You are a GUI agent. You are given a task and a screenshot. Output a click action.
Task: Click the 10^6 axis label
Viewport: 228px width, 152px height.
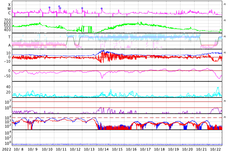[8, 108]
